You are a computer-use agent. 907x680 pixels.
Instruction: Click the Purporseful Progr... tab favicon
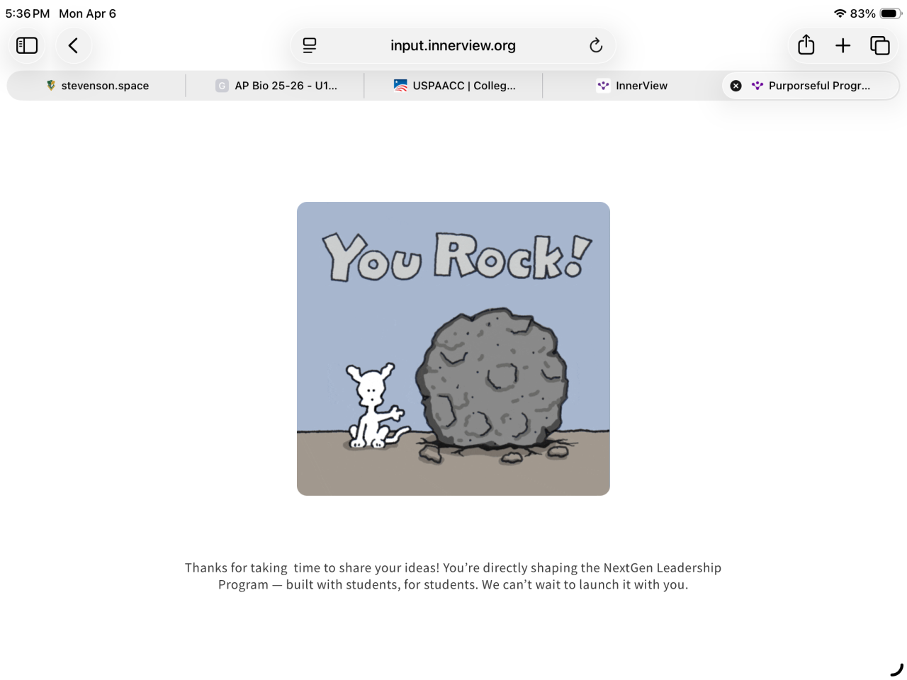(x=757, y=86)
